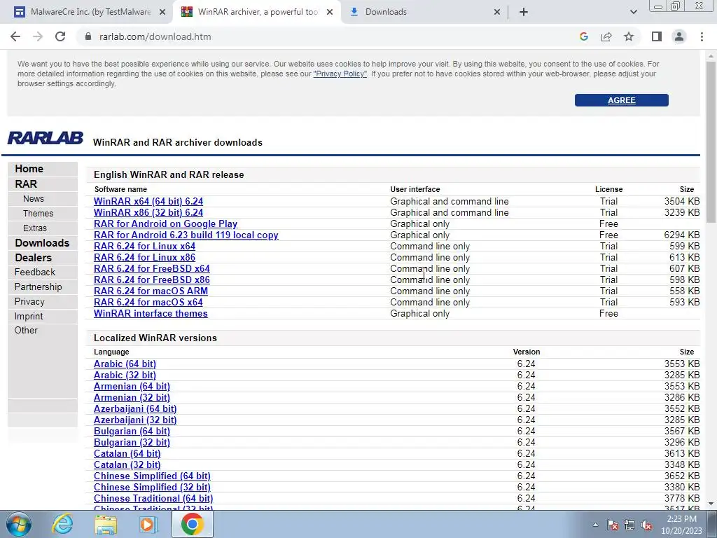The width and height of the screenshot is (717, 538).
Task: Open Chrome three-dot menu
Action: tap(702, 36)
